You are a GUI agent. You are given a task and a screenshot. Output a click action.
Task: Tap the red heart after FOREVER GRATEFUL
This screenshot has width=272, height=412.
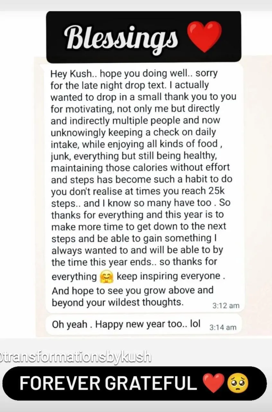pos(213,383)
